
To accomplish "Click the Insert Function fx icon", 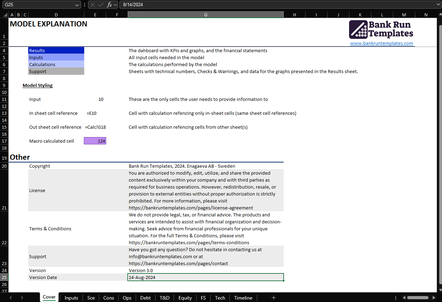I will tap(109, 5).
